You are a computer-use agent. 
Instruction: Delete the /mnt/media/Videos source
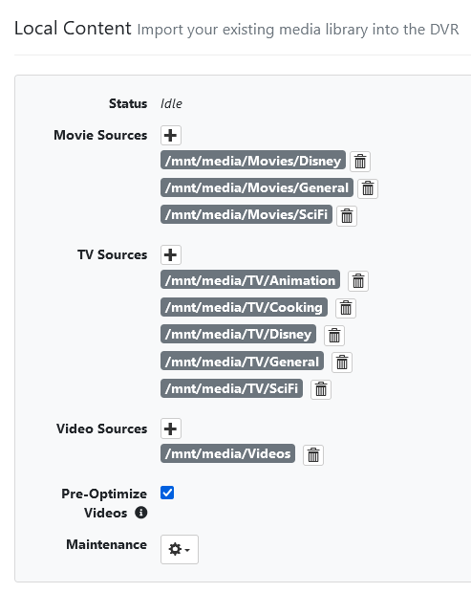point(313,455)
